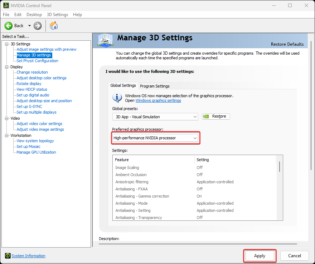
Task: Click the green Back arrow icon
Action: 9,26
